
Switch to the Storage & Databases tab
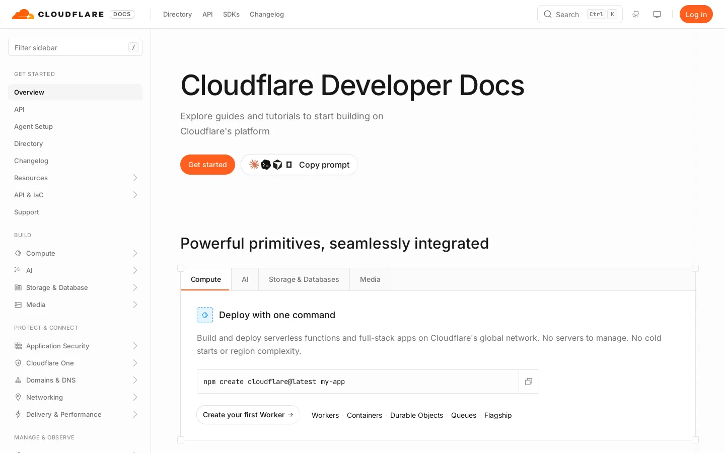click(x=304, y=279)
